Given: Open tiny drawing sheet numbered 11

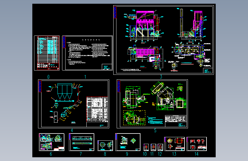Looking at the screenshot, I should [153, 147].
